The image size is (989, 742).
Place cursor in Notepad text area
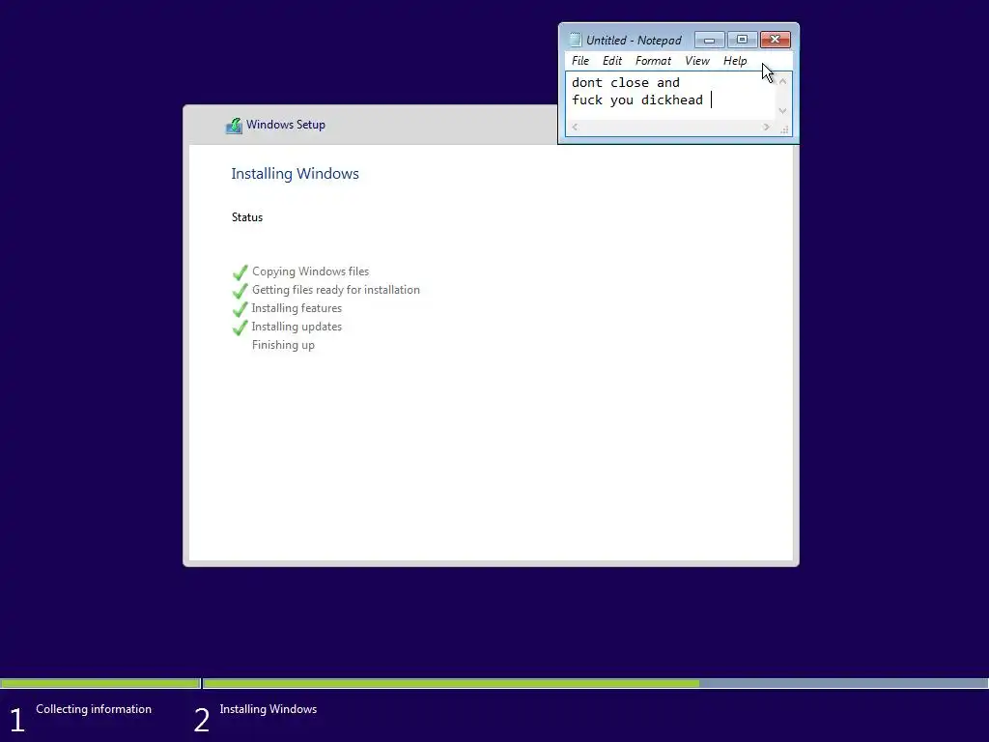pyautogui.click(x=670, y=96)
